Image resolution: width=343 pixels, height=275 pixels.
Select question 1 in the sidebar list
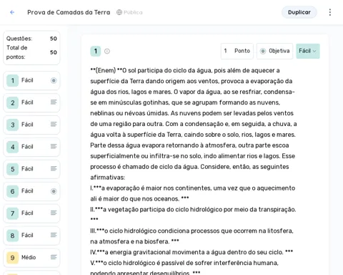coord(31,80)
